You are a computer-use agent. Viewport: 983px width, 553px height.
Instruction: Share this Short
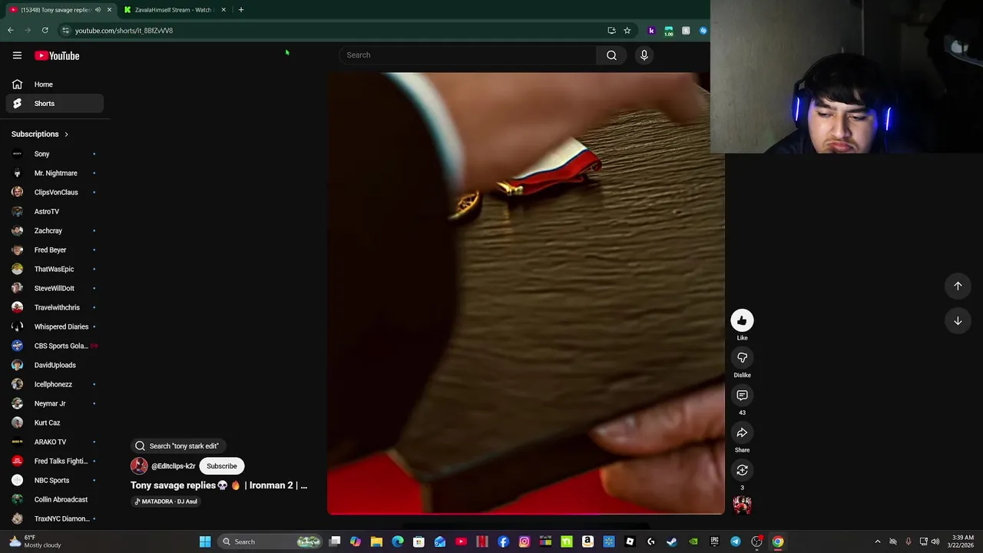pyautogui.click(x=742, y=433)
